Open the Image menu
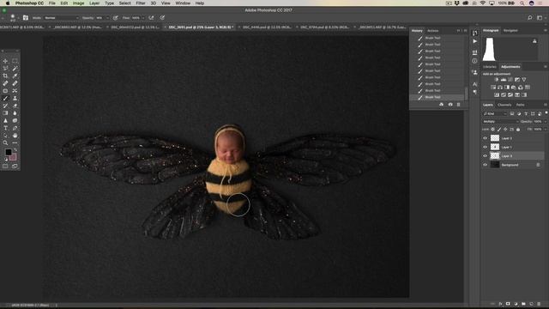This screenshot has height=309, width=549. point(78,3)
